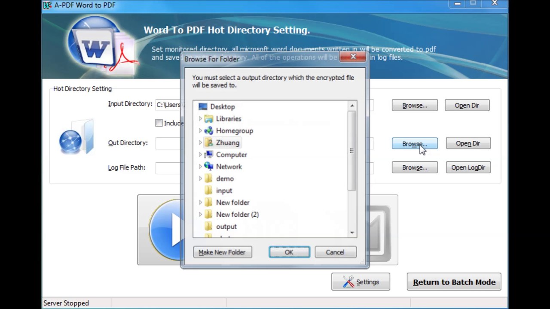Viewport: 550px width, 309px height.
Task: Browse for the Input Directory
Action: click(x=415, y=106)
